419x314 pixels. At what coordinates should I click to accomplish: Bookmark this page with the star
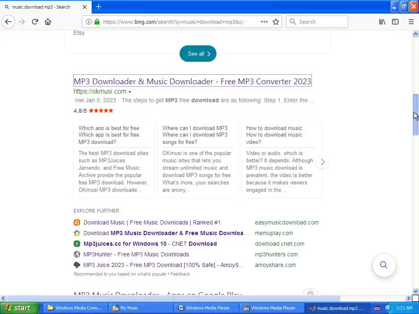tap(276, 22)
